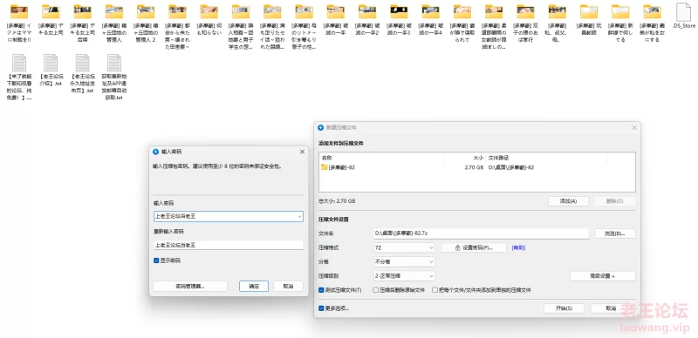Enable 把每个文件/文件夹添加到单独的压缩文件 checkbox

pos(435,290)
